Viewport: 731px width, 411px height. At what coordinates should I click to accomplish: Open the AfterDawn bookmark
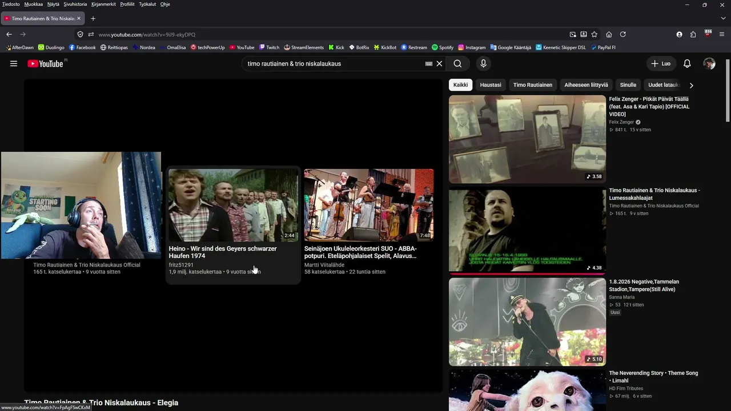click(19, 47)
